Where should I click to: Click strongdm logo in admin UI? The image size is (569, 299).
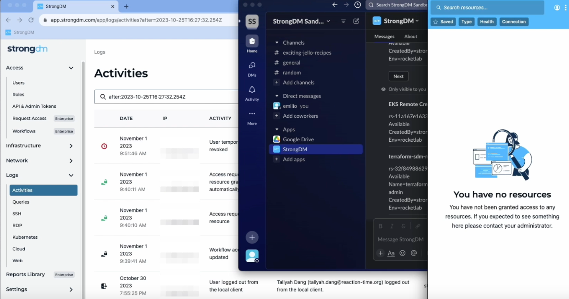28,49
